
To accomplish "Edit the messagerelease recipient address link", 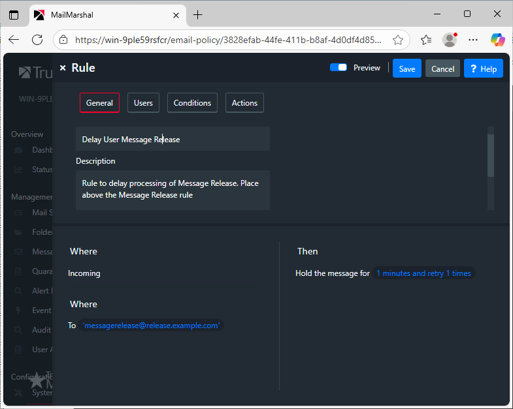I will [x=151, y=325].
